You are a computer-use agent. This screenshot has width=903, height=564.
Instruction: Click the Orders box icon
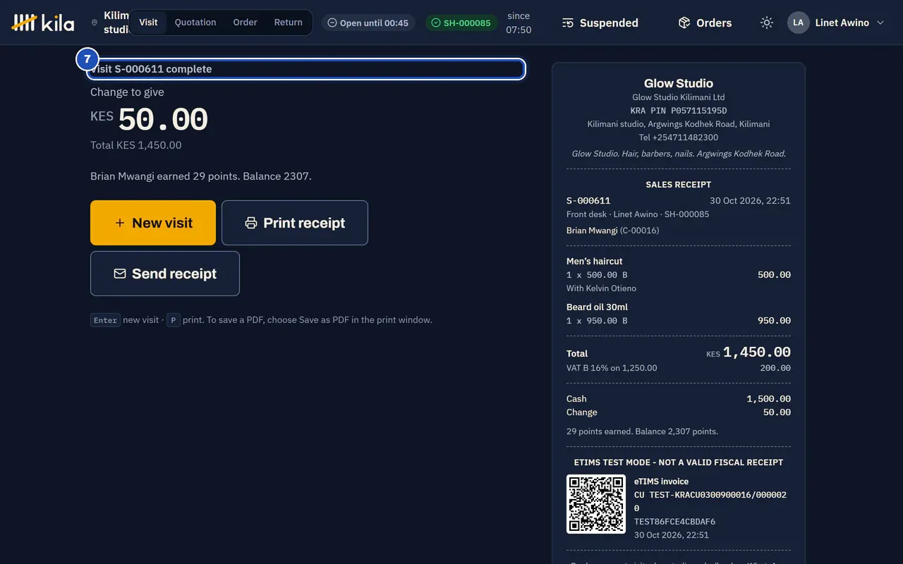[684, 23]
